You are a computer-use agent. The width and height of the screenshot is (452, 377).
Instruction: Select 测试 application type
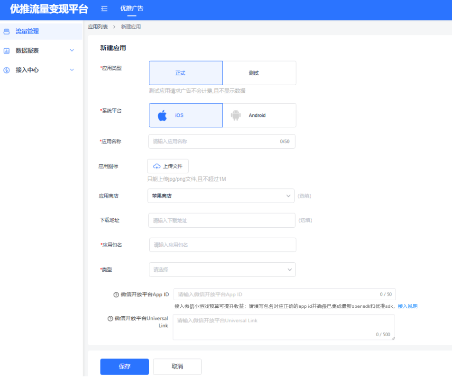(259, 73)
